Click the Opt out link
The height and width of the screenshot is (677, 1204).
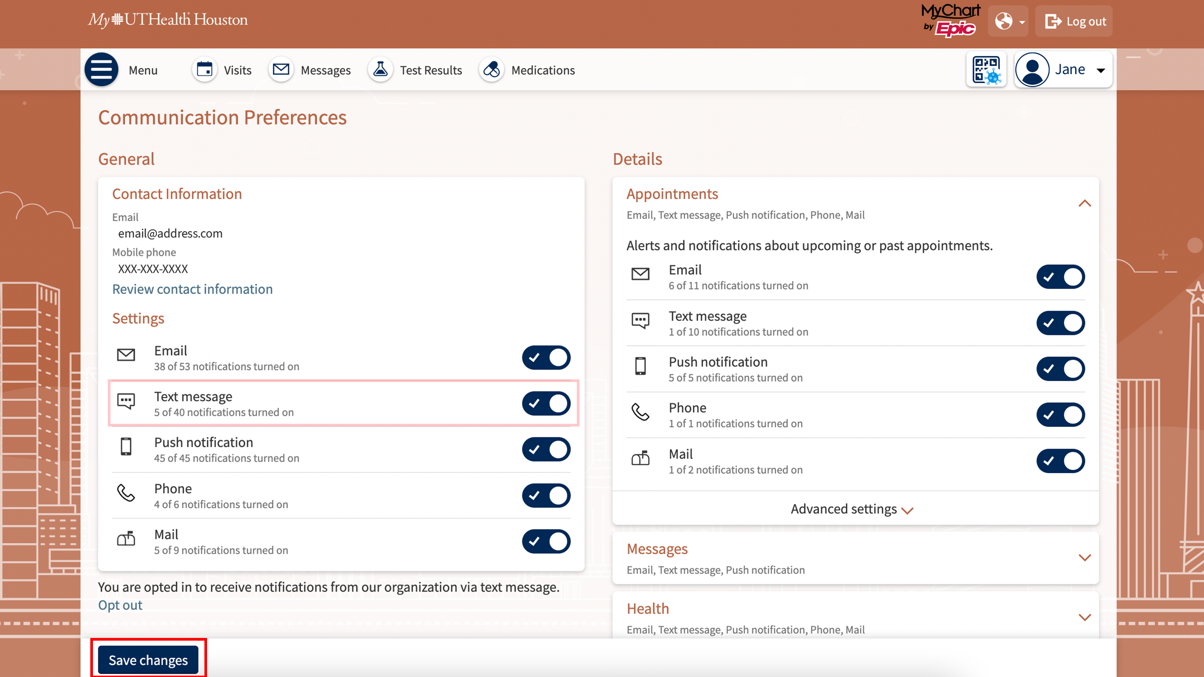(x=120, y=605)
